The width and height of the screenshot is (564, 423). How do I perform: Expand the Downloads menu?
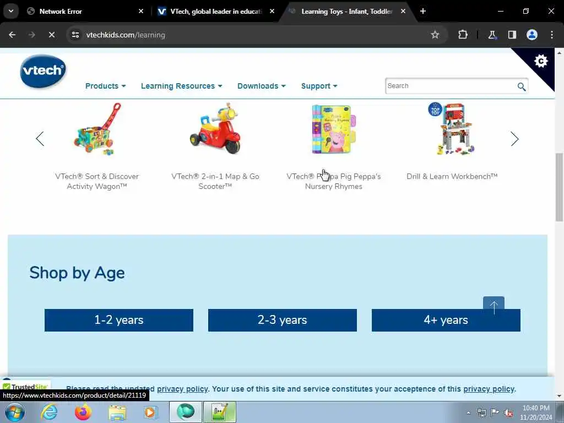[x=262, y=86]
